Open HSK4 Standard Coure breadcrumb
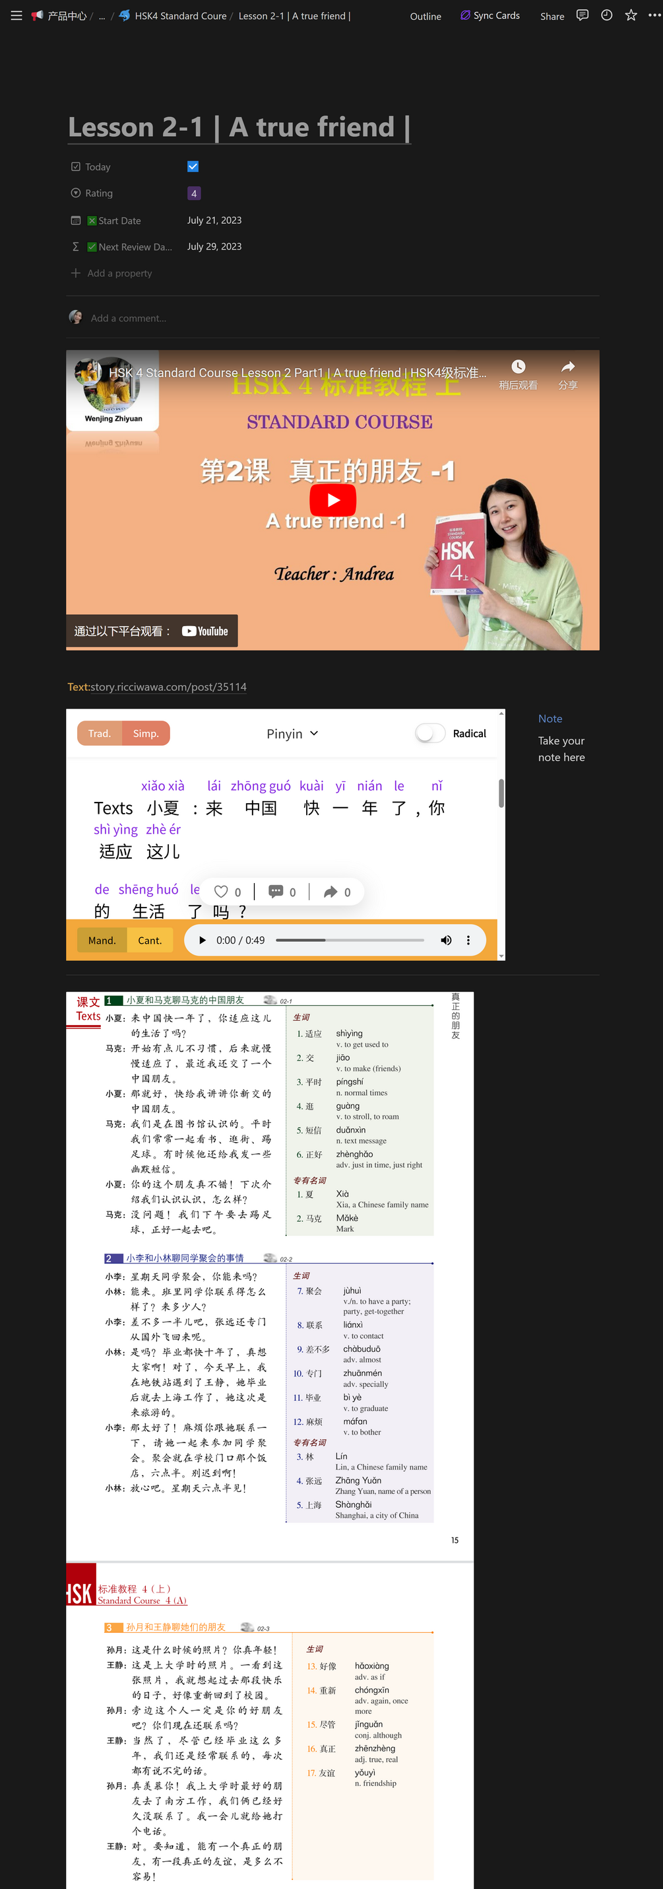663x1889 pixels. 173,15
